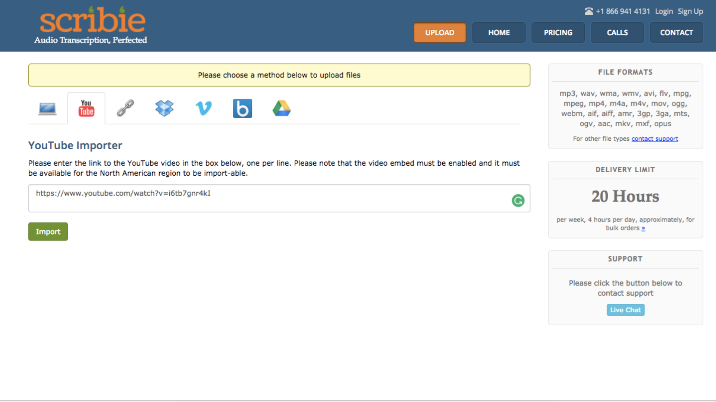Choose the Google Drive import icon
This screenshot has height=402, width=716.
click(x=282, y=108)
